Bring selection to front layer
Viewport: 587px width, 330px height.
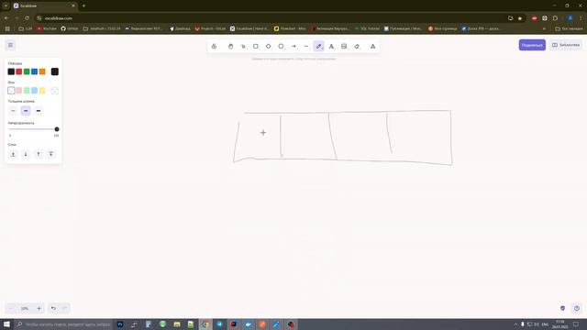click(x=51, y=154)
